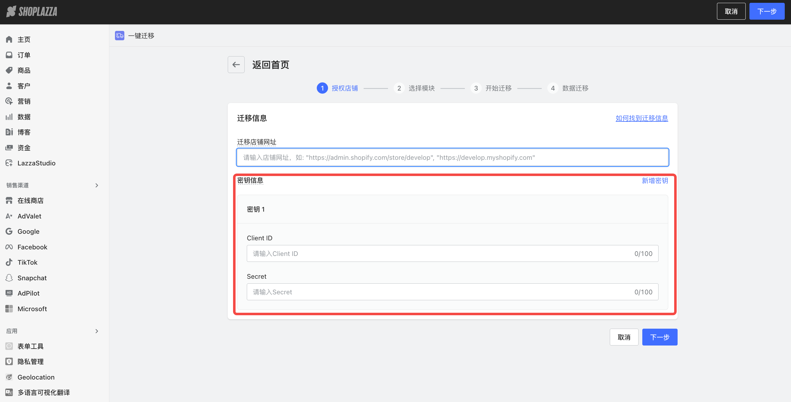Click the bottom 下一步 button
The height and width of the screenshot is (402, 791).
pos(660,337)
